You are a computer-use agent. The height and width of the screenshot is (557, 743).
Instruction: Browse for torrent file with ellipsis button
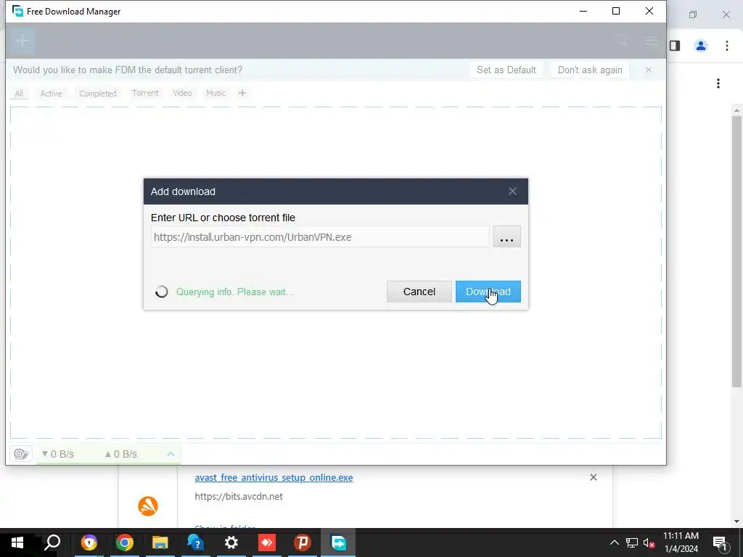coord(506,237)
